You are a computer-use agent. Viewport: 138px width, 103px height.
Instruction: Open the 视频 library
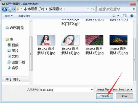coord(13,45)
